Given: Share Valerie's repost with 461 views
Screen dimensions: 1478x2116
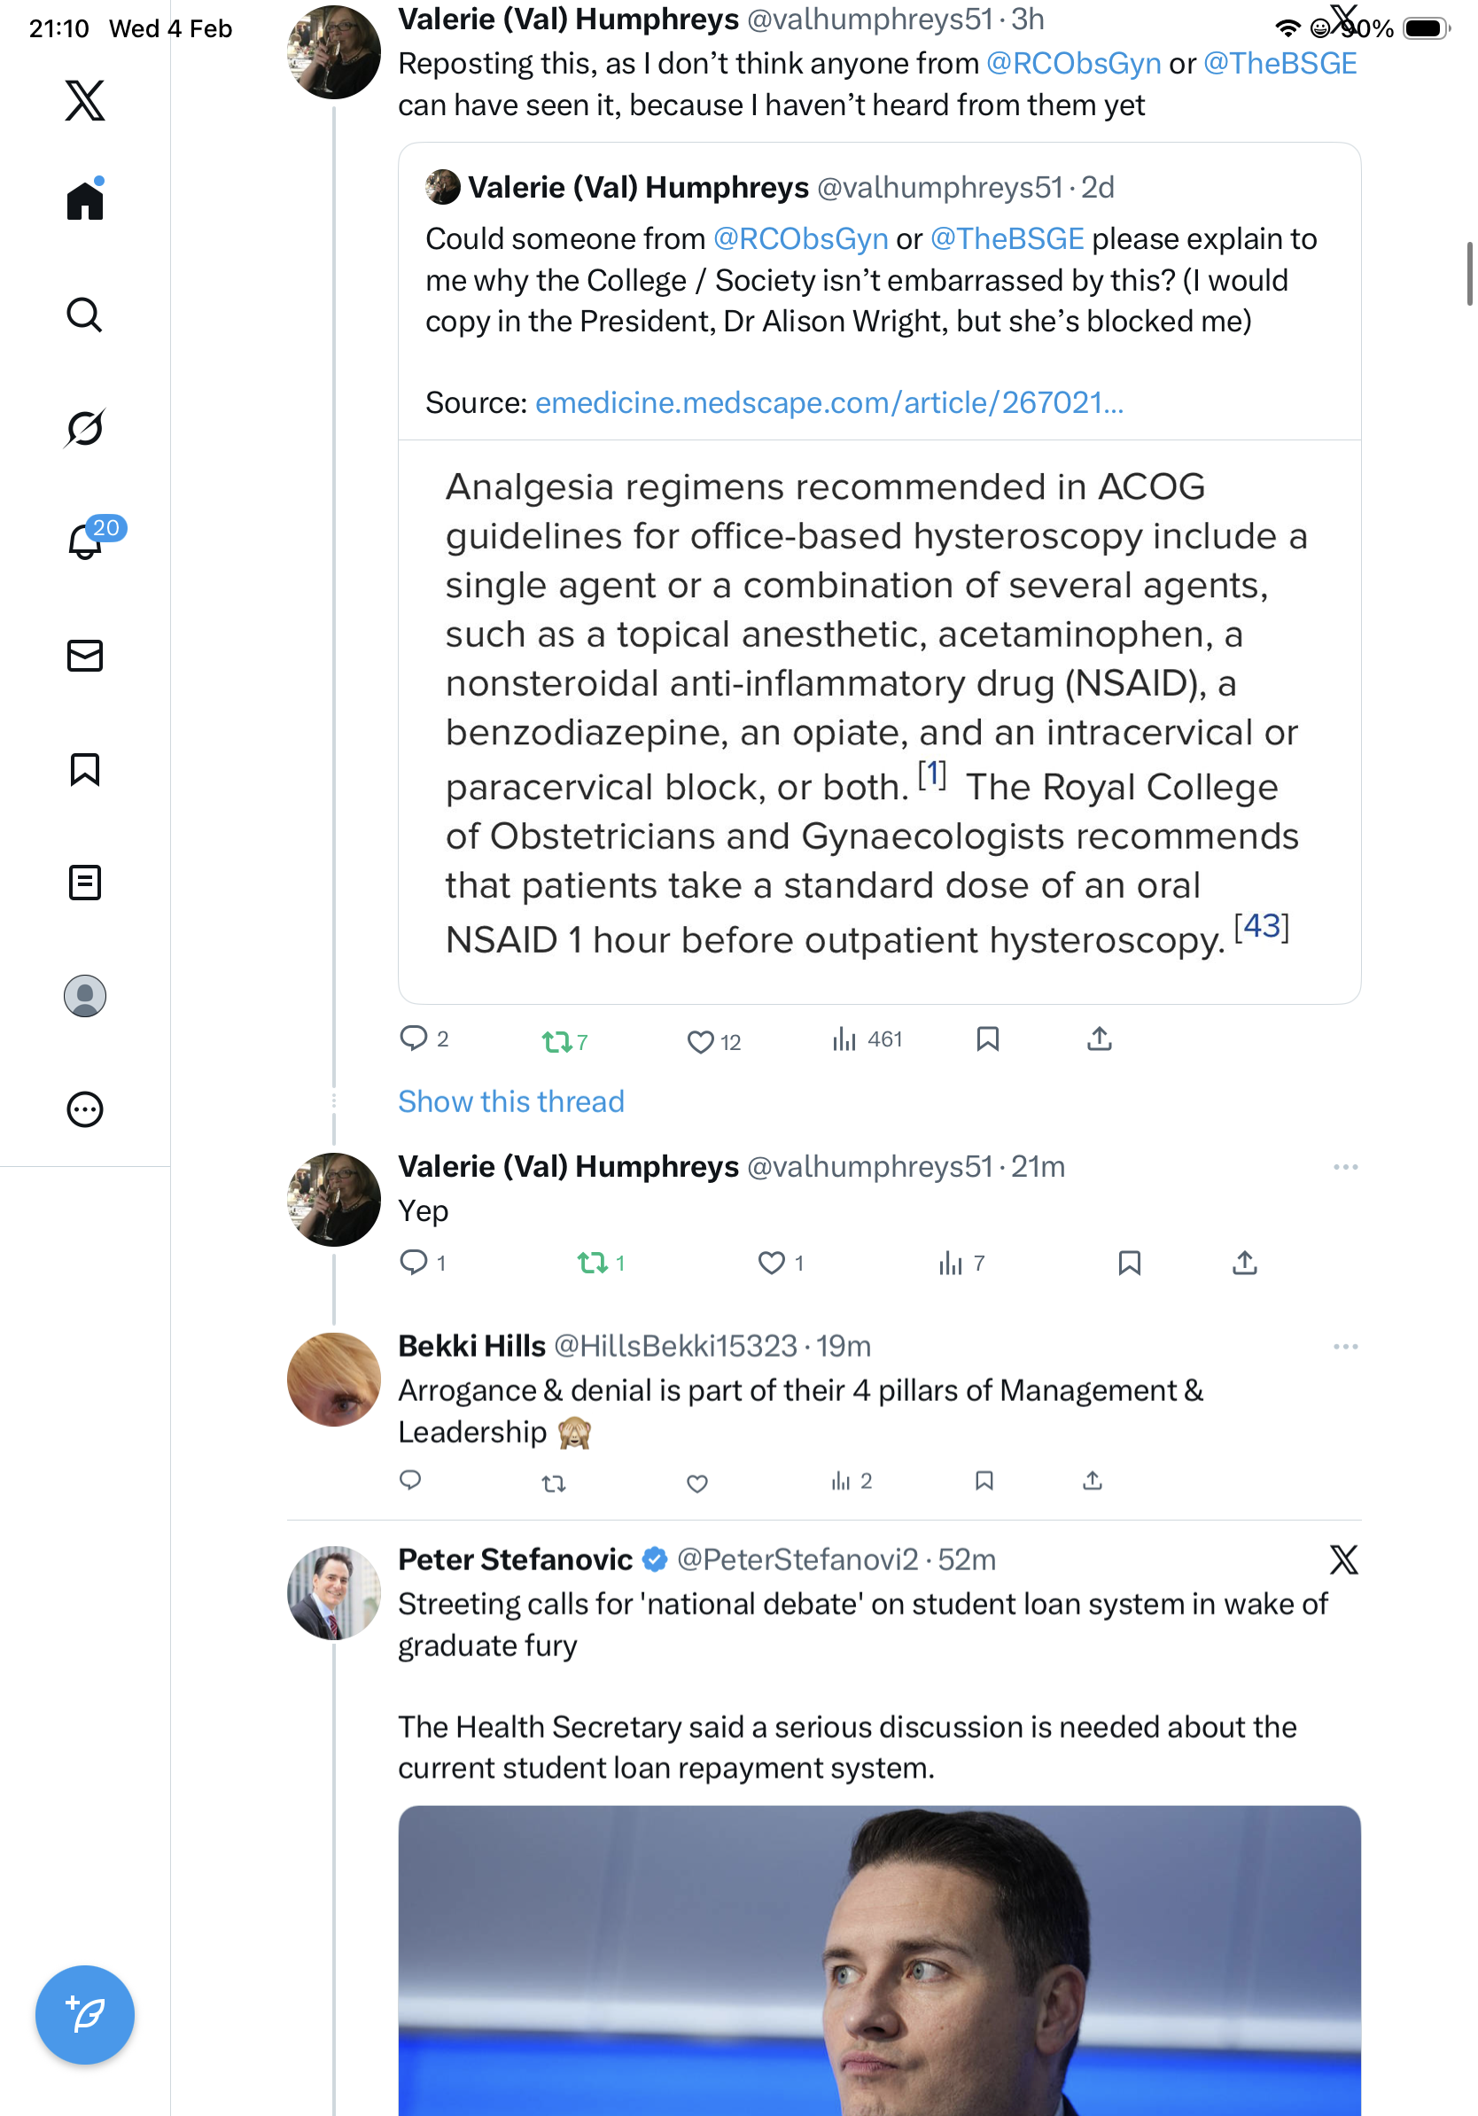Looking at the screenshot, I should (x=1099, y=1039).
